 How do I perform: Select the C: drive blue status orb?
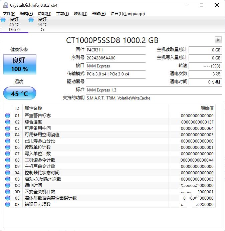pyautogui.click(x=31, y=20)
